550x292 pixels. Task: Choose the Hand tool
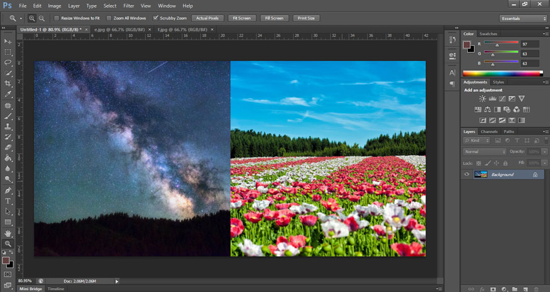point(8,233)
